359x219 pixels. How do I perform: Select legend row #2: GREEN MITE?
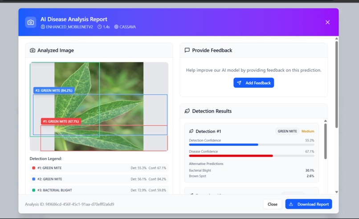pos(99,179)
